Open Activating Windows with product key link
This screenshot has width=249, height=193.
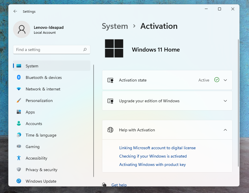pos(153,164)
